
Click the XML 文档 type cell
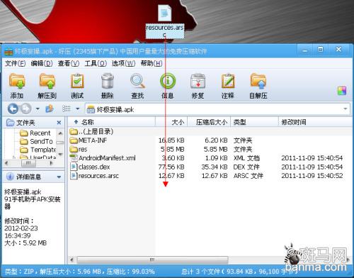246,158
